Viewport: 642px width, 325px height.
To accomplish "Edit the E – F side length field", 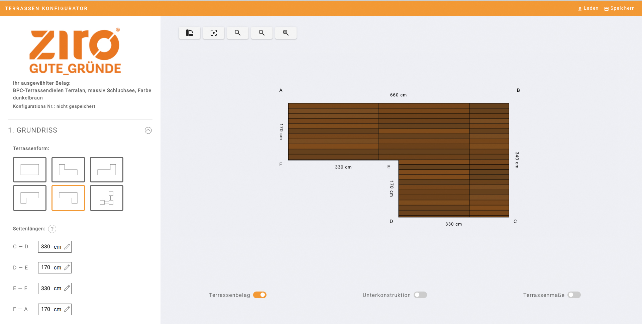I will coord(55,288).
